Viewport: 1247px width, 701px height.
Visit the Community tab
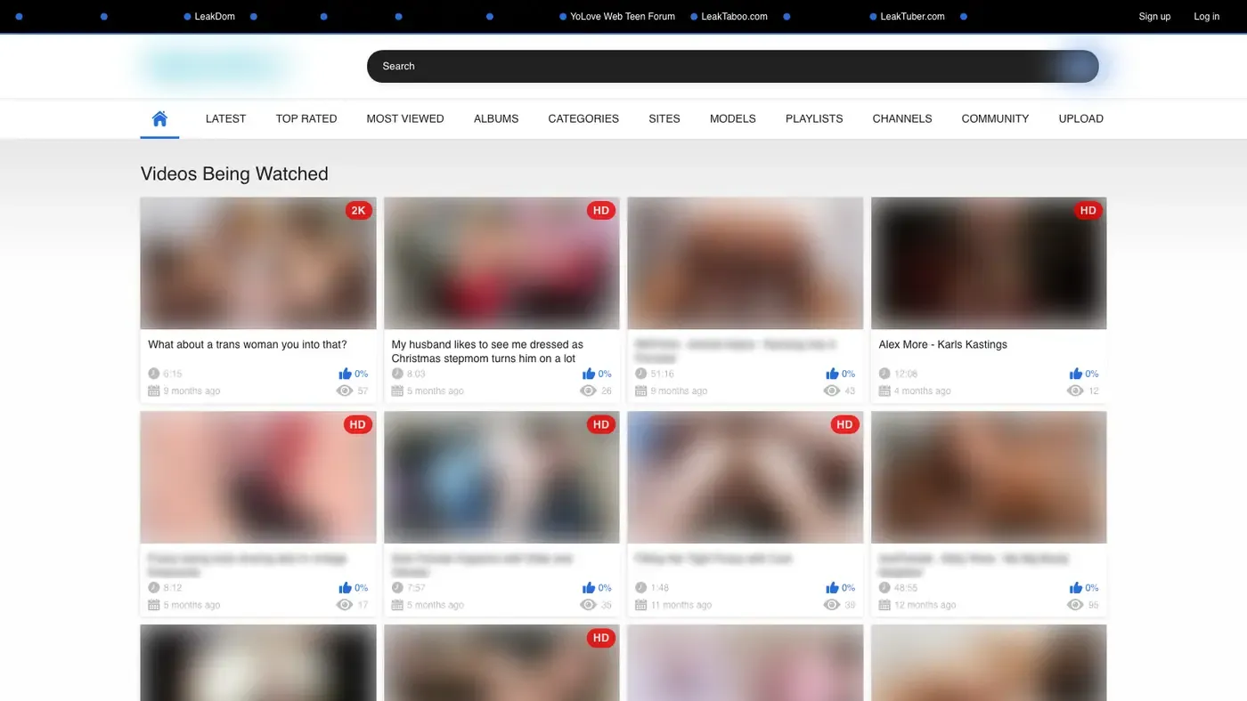pos(995,118)
